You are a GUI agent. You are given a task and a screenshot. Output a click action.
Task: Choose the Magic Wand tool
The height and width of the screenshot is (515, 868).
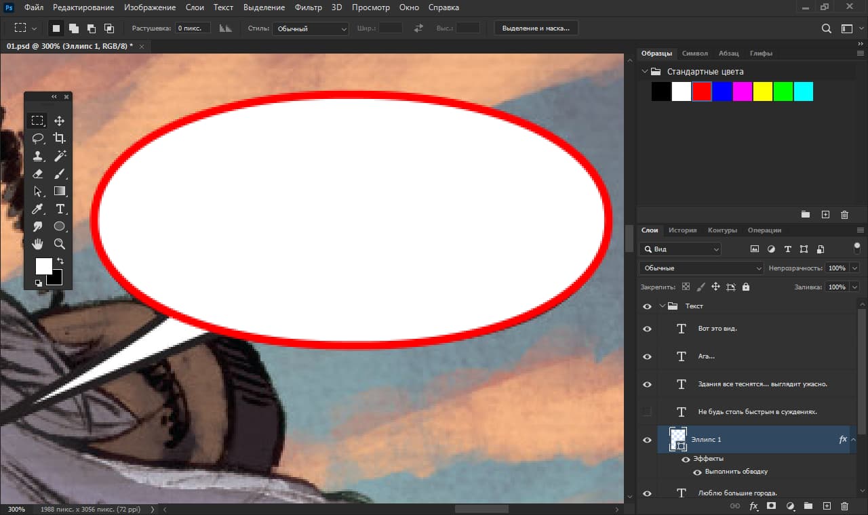(x=60, y=156)
